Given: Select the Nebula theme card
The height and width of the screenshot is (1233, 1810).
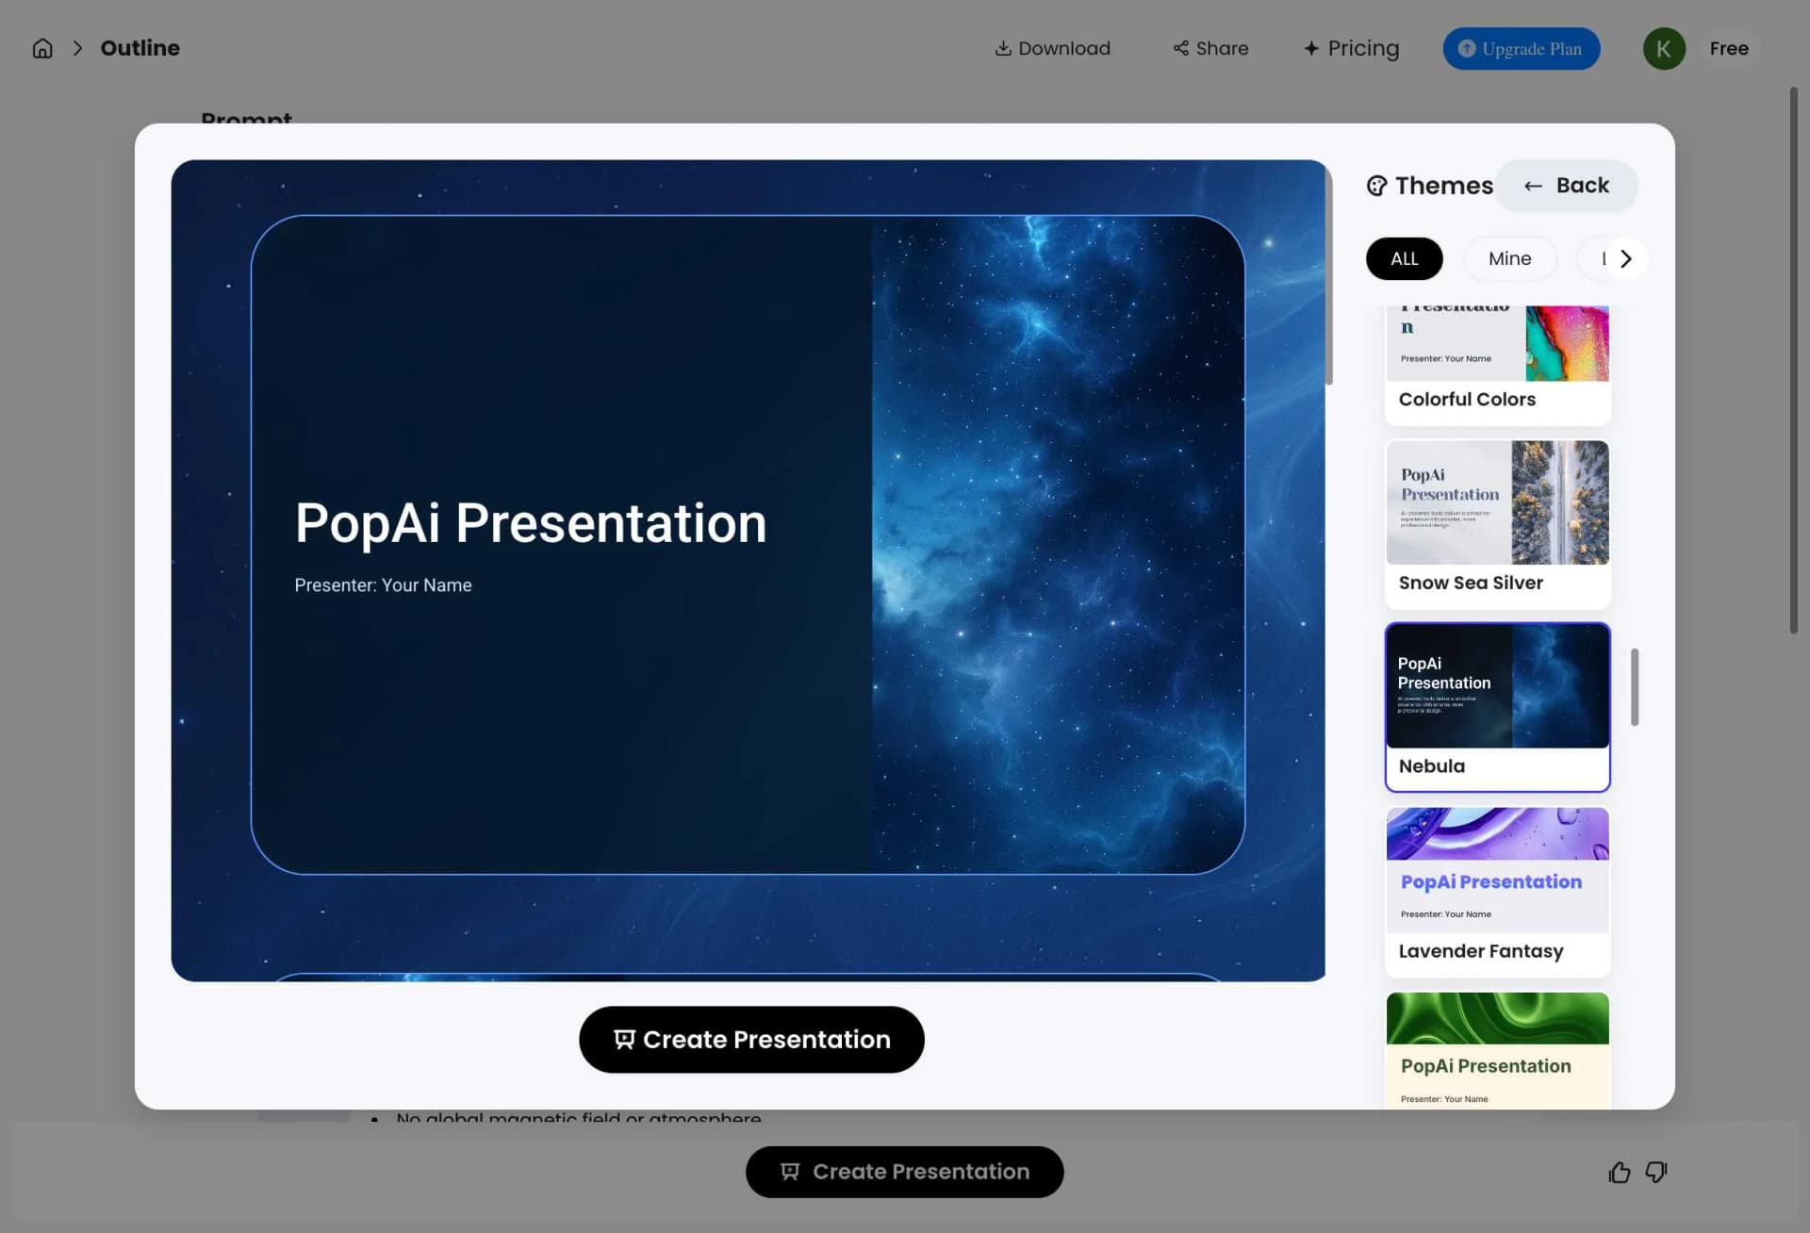Looking at the screenshot, I should coord(1497,707).
